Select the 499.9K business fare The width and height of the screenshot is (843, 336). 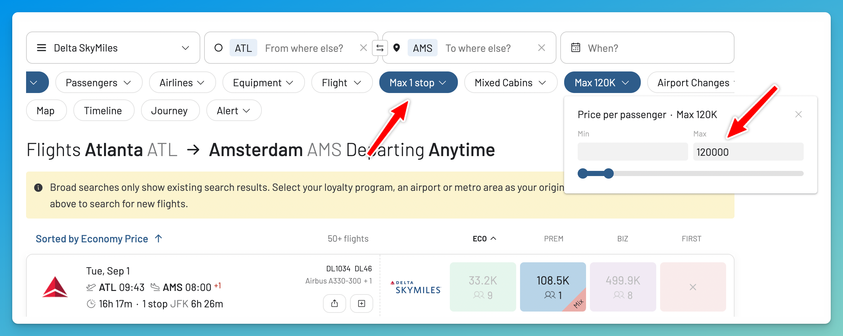(623, 287)
